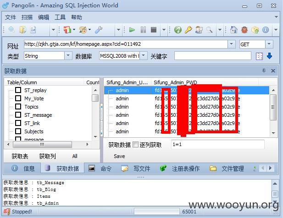Click the 网址 URL input field
Image resolution: width=283 pixels, height=218 pixels.
[x=126, y=44]
